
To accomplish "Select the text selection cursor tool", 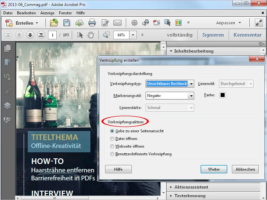I will tap(80, 35).
